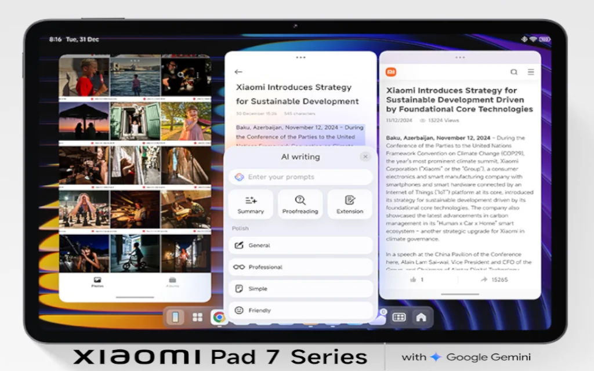Go back with the notes arrow icon
The width and height of the screenshot is (594, 371).
[238, 71]
